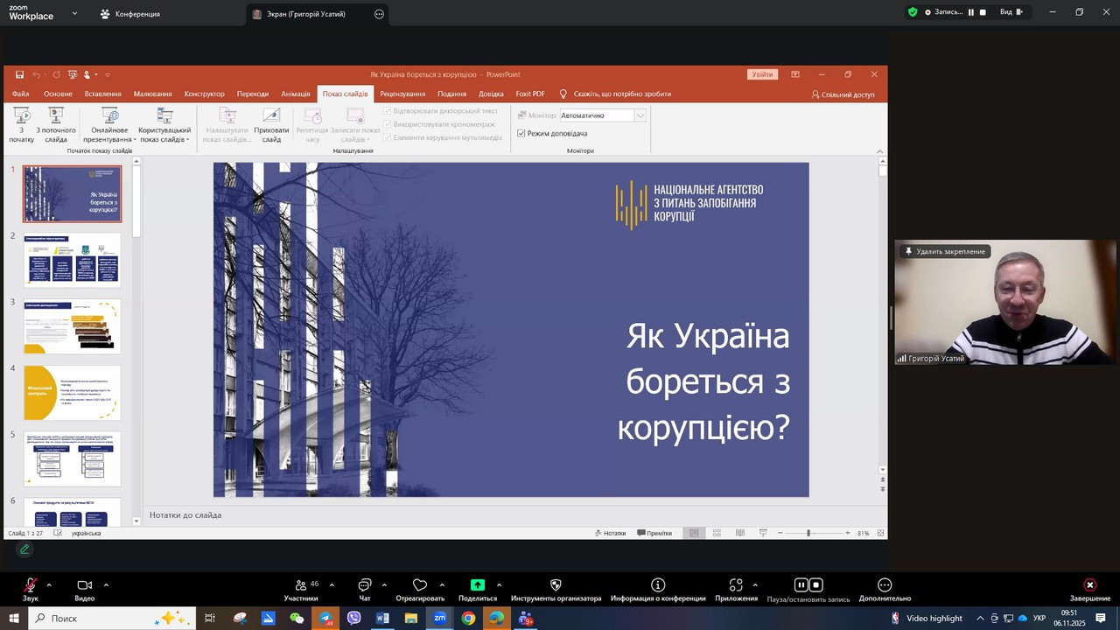Open the Zoom Чат panel
Screen dimensions: 1120x630
point(365,585)
